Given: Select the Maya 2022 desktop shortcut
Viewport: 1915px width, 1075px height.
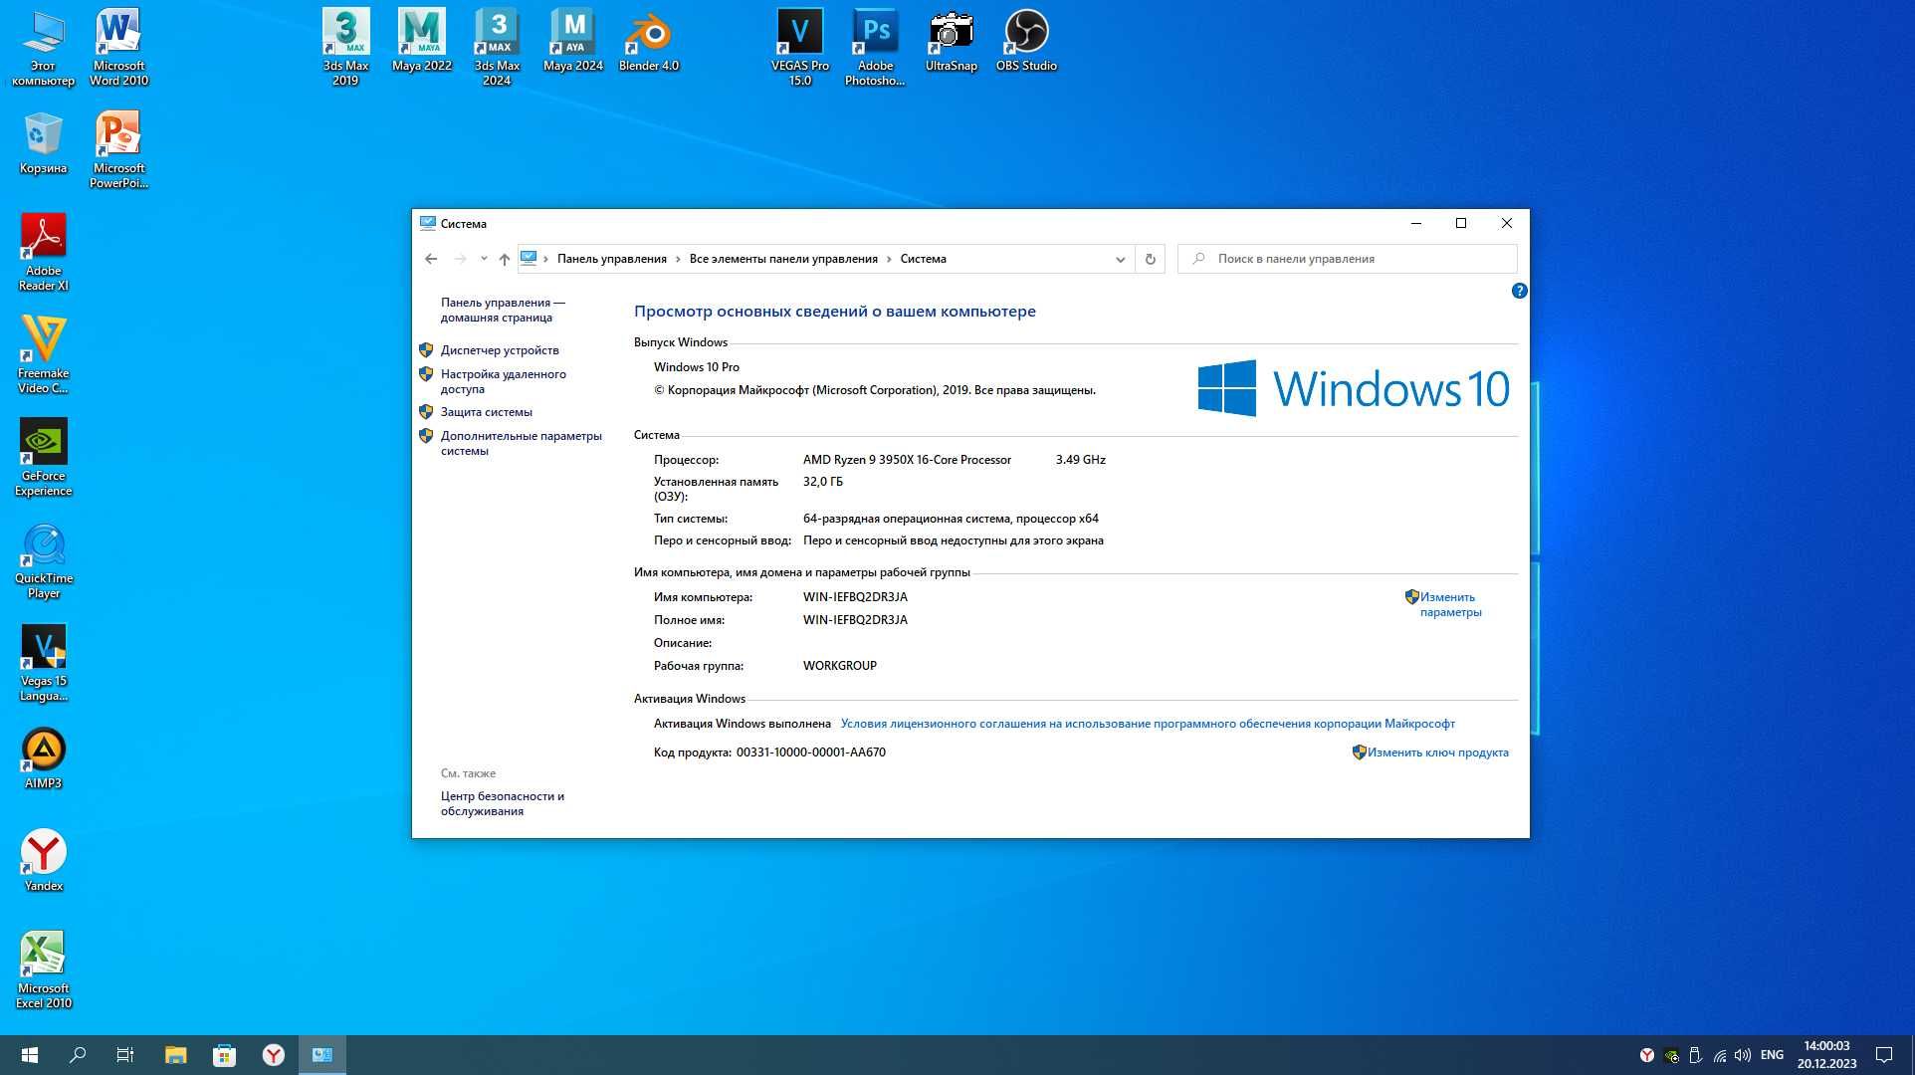Looking at the screenshot, I should coord(421,40).
